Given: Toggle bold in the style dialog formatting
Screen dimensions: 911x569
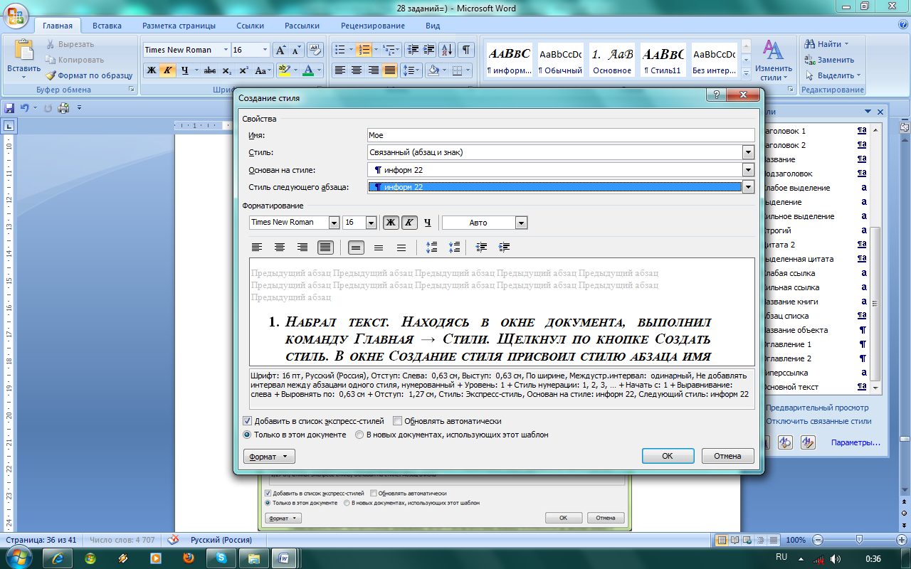Looking at the screenshot, I should coord(391,223).
